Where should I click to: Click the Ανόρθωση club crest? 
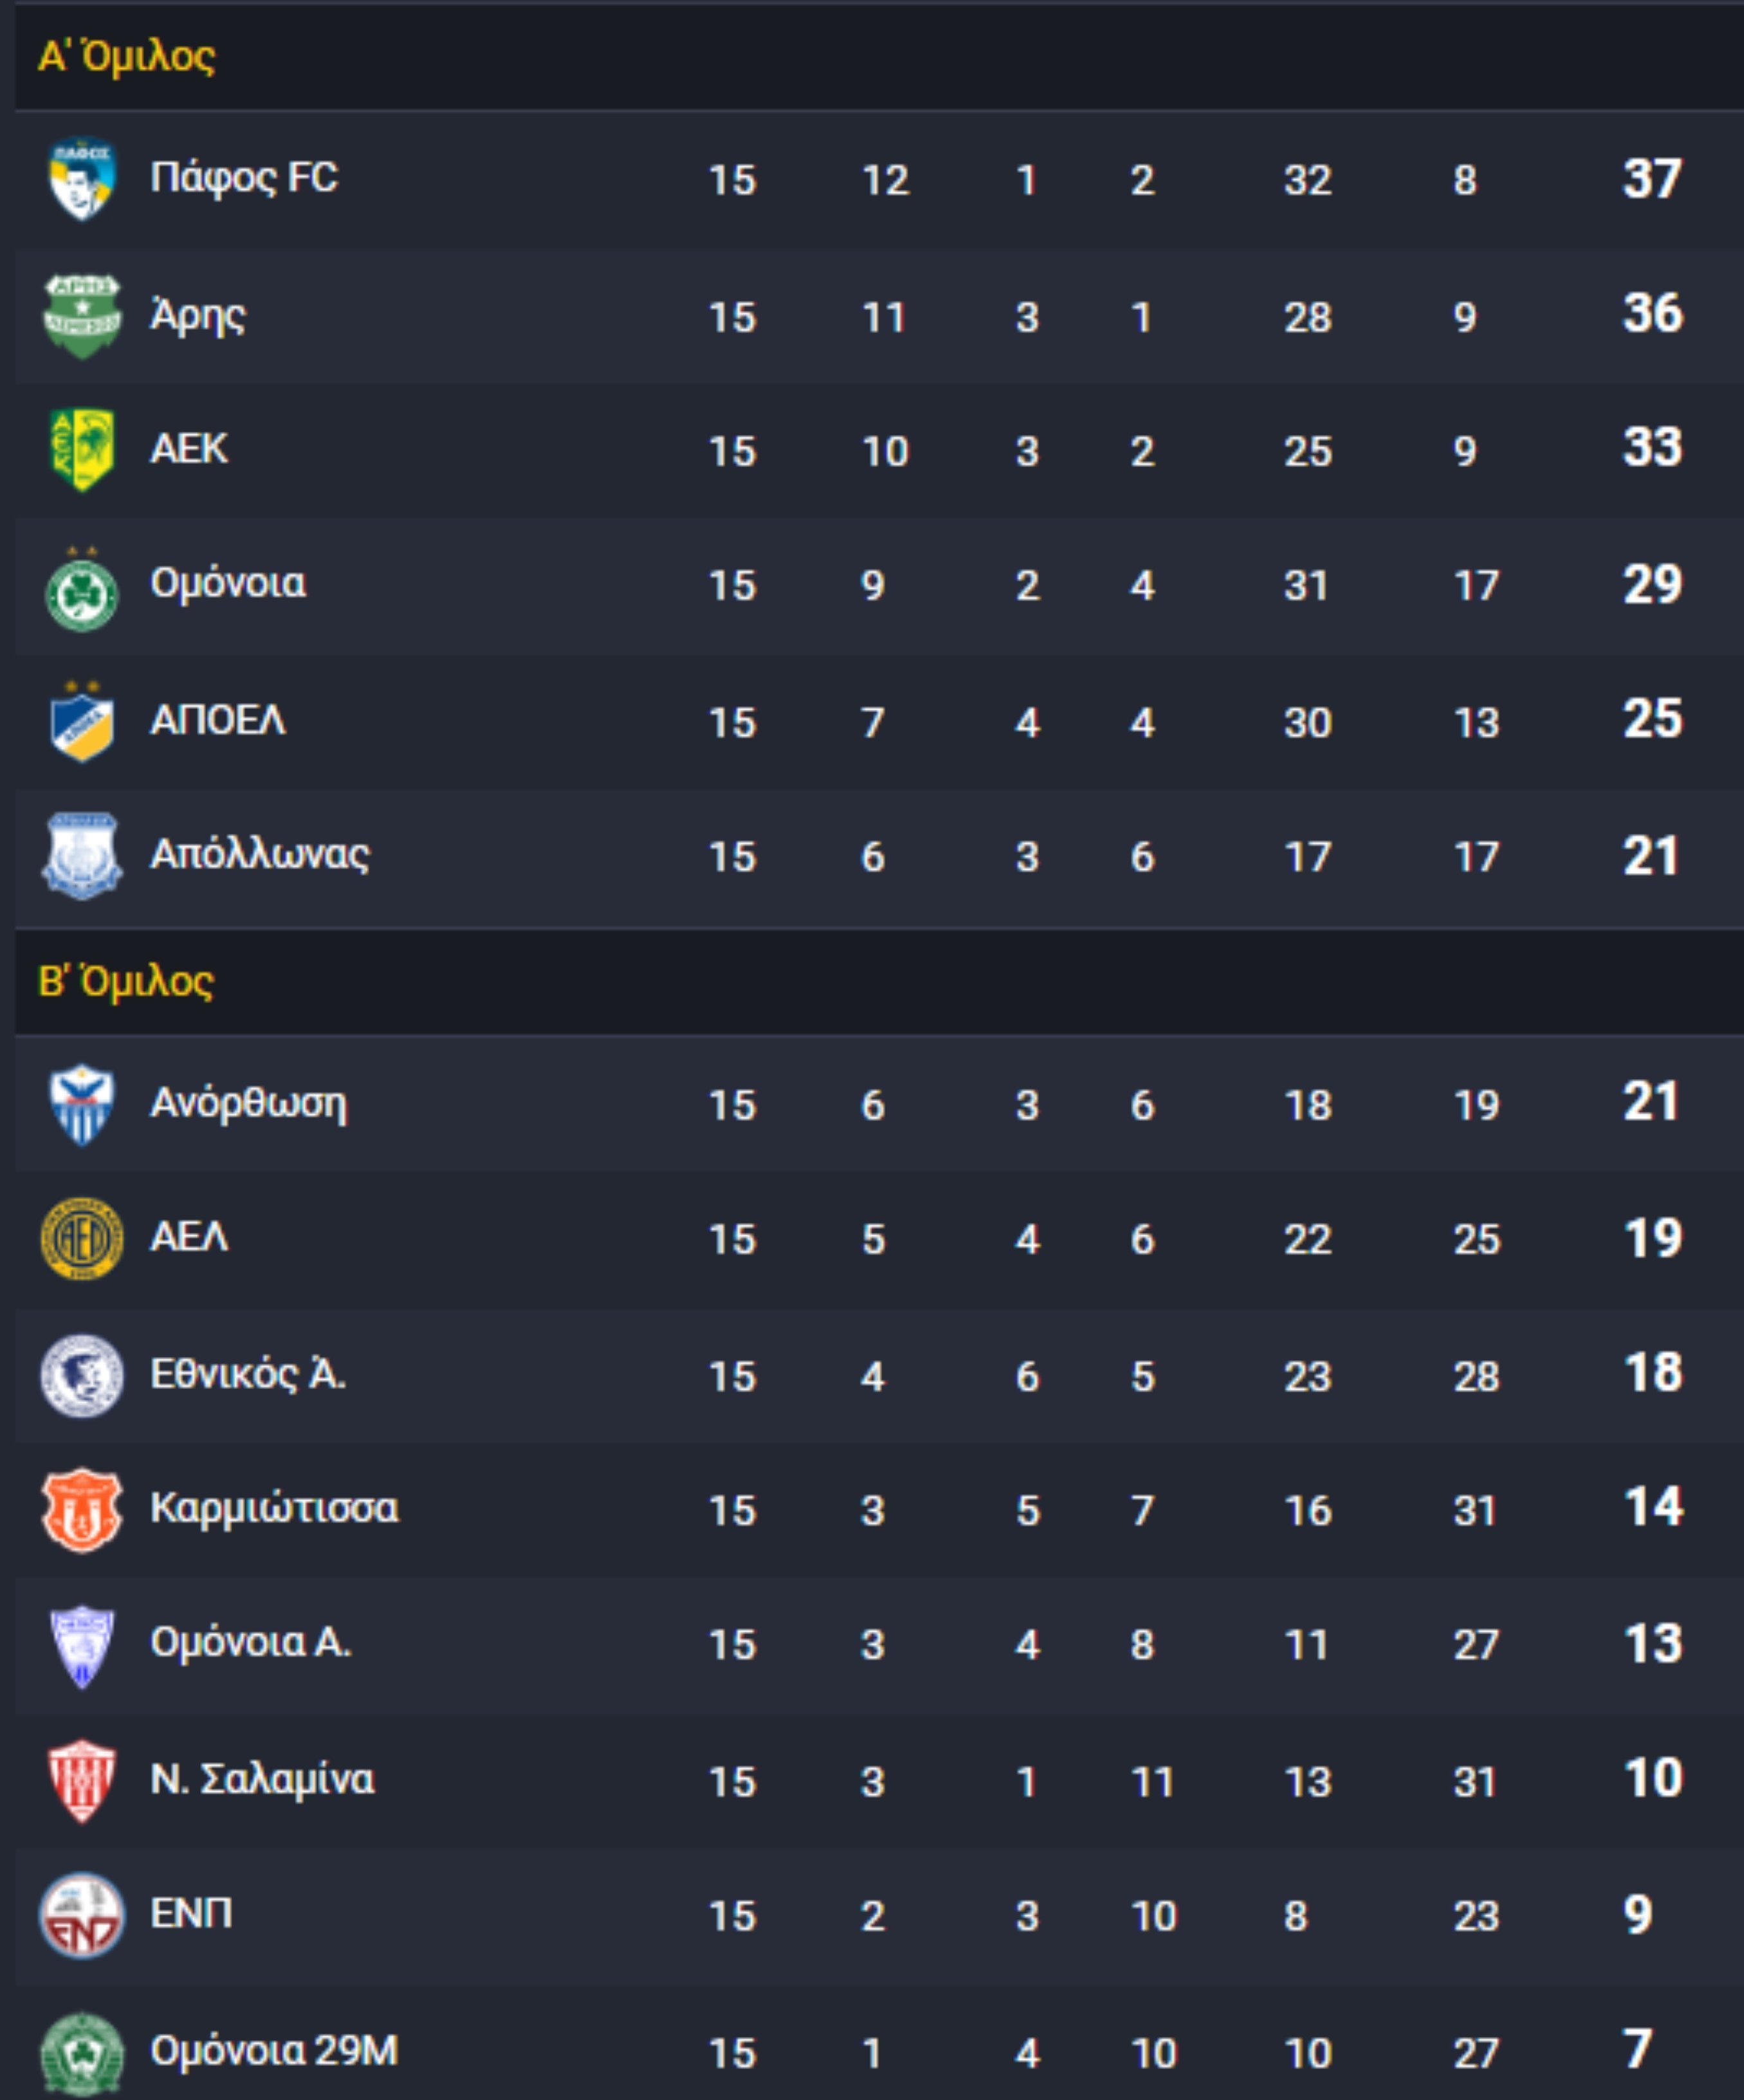(82, 1104)
